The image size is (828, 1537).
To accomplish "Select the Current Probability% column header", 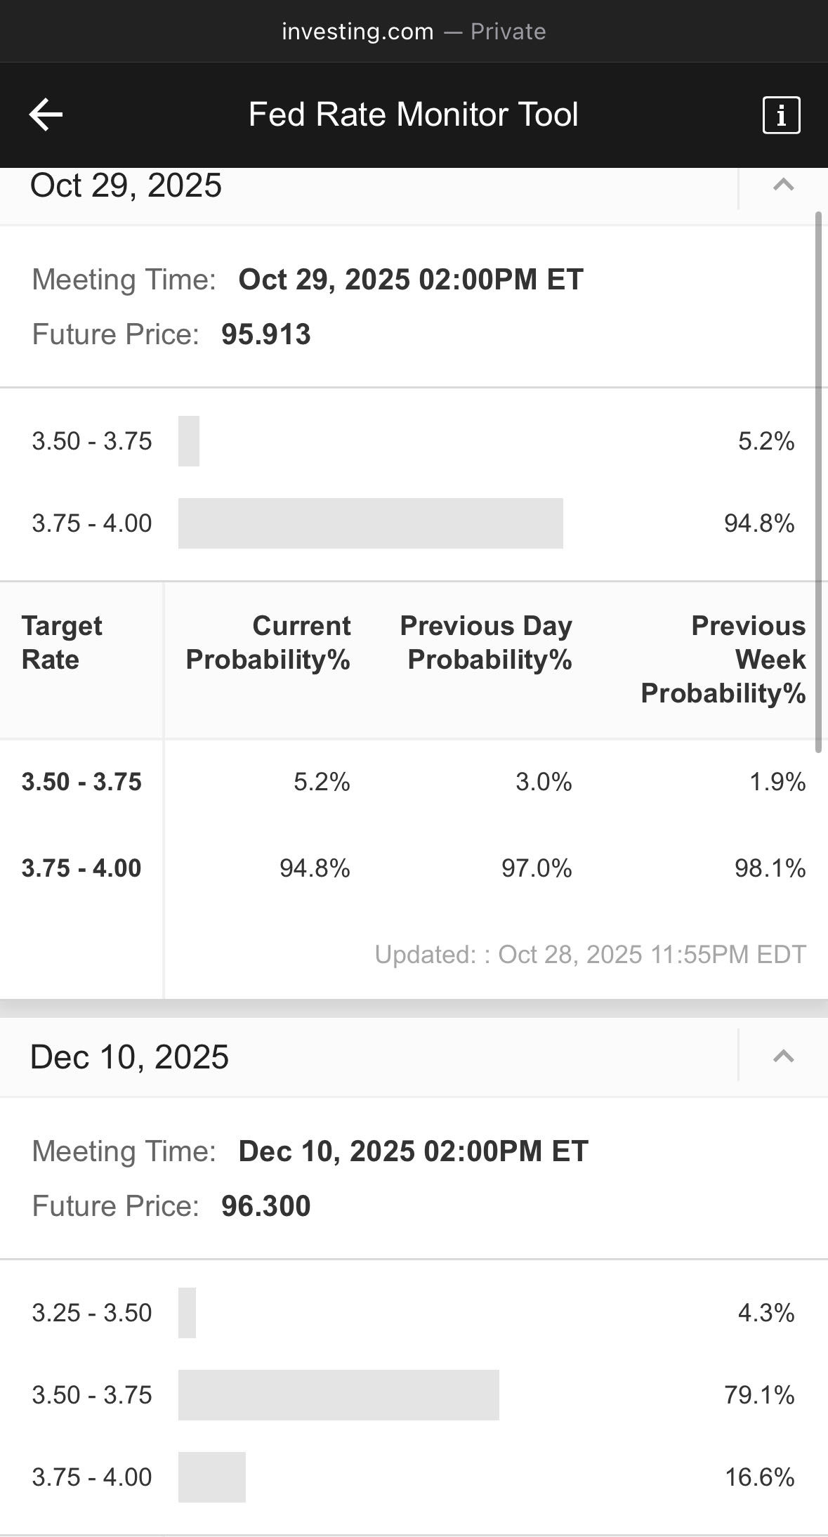I will click(x=268, y=643).
